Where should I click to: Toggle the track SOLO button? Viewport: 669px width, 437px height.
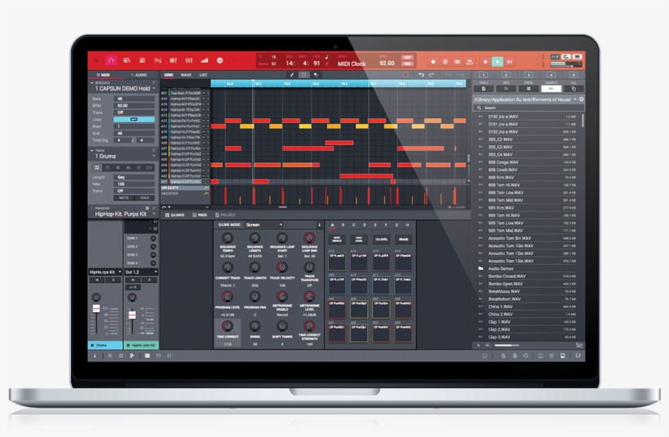[x=144, y=197]
